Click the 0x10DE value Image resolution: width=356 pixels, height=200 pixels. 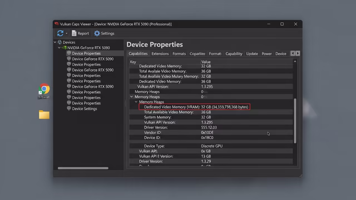pos(207,132)
